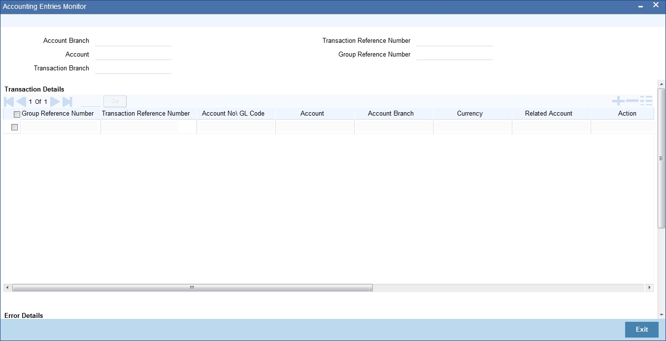Screen dimensions: 666x341
Task: Click the vertical scrollbar up arrow
Action: pos(662,85)
